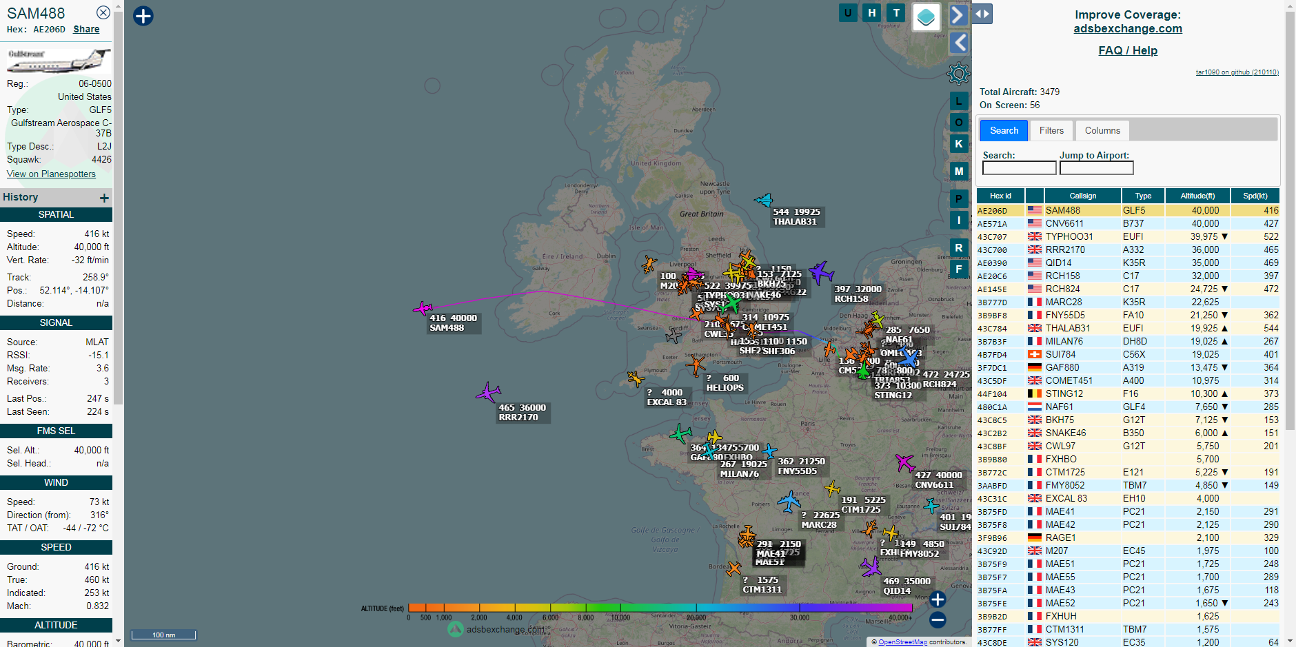
Task: Open the OpenStreetMap attribution link
Action: (902, 642)
